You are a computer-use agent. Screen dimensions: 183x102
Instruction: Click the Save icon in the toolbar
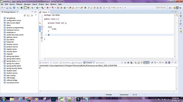7,8
